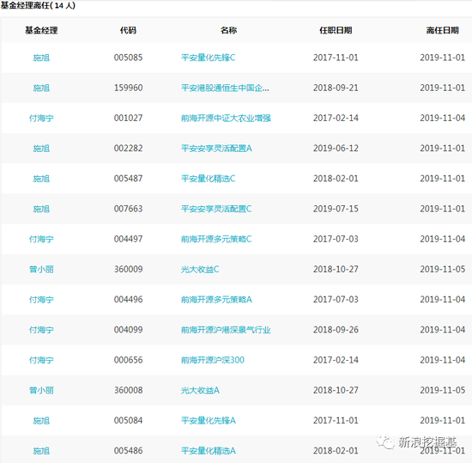Open manager 付海宁 in the 000656 row
This screenshot has height=463, width=472.
coord(41,360)
